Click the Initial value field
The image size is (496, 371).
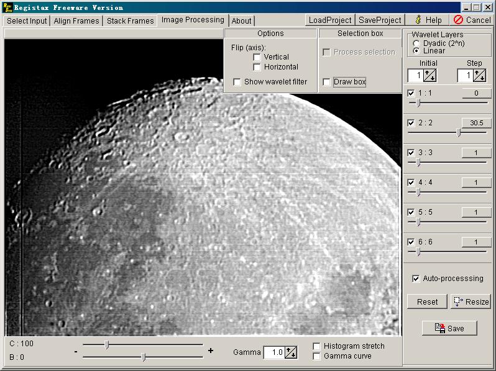point(415,76)
